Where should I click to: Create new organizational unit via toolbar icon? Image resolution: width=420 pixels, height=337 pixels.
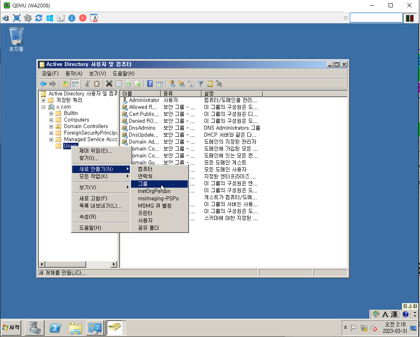[x=191, y=84]
